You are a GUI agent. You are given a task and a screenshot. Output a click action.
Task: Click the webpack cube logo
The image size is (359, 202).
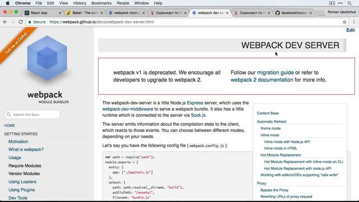47,58
